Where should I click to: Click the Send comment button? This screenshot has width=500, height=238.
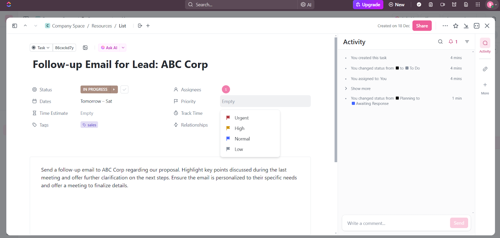click(x=459, y=223)
